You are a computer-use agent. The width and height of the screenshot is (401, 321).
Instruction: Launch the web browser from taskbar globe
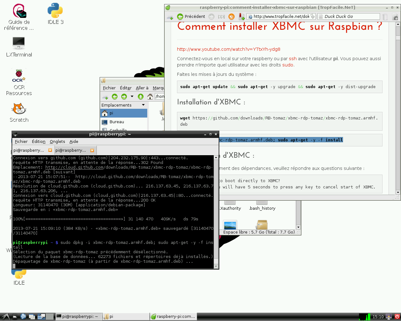(x=23, y=317)
